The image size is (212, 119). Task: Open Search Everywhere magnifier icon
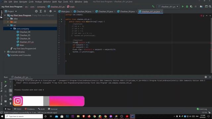tap(210, 7)
